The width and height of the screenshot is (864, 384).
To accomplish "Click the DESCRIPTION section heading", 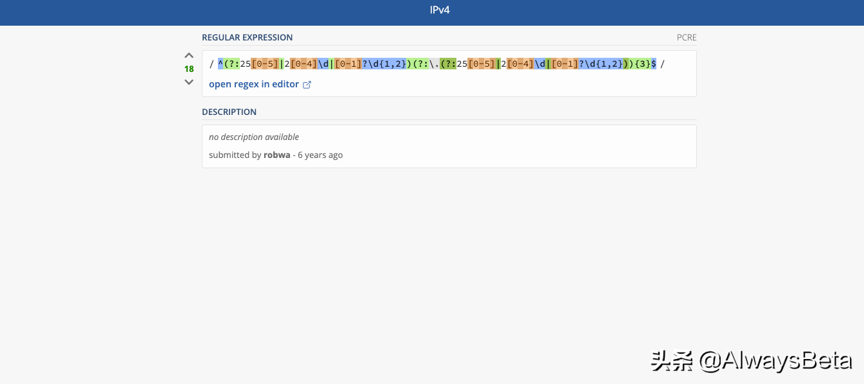I will coord(229,112).
